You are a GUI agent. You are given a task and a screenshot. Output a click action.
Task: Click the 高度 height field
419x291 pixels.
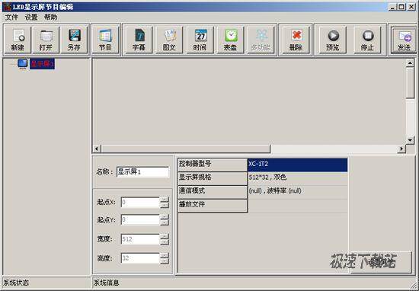[140, 258]
